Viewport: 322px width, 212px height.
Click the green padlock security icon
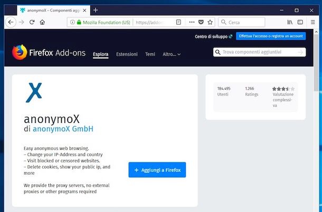coord(79,22)
